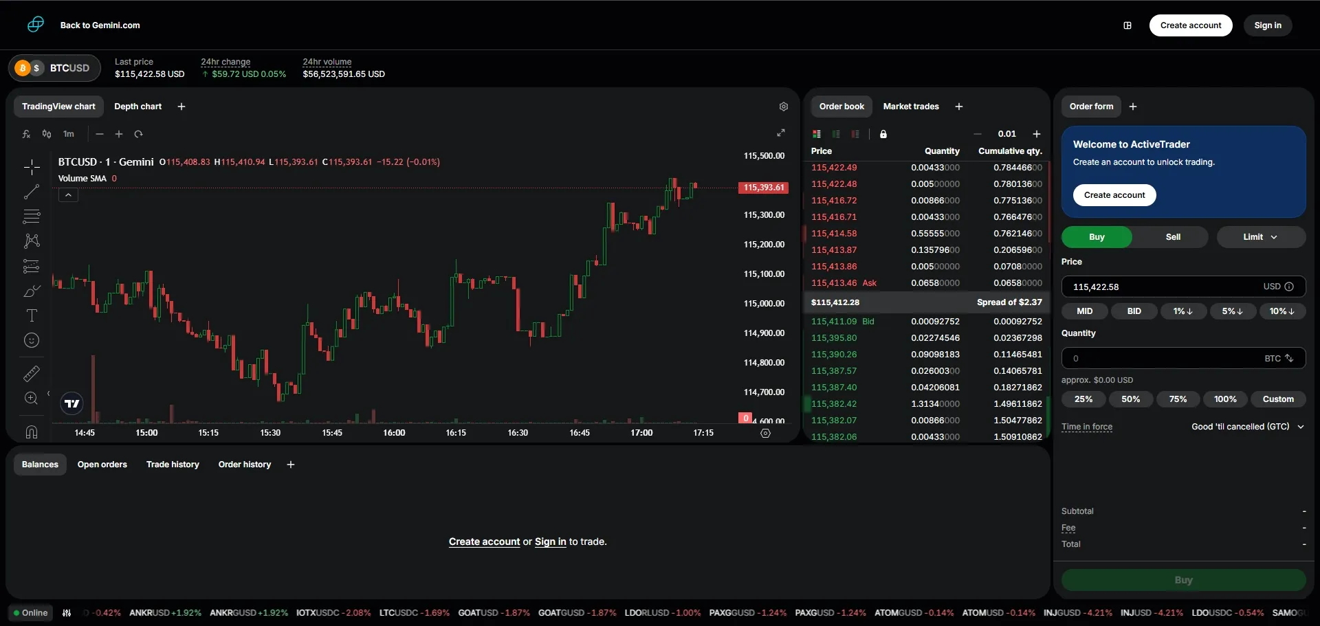Expand chart to fullscreen
1320x626 pixels.
click(781, 133)
